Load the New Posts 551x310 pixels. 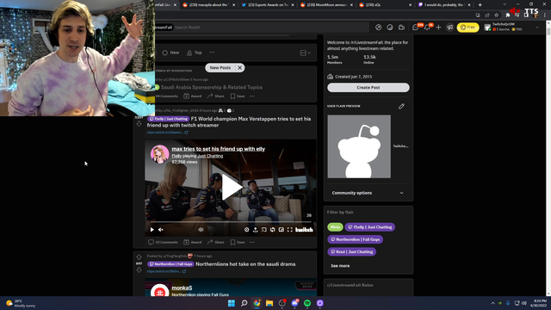tap(220, 68)
